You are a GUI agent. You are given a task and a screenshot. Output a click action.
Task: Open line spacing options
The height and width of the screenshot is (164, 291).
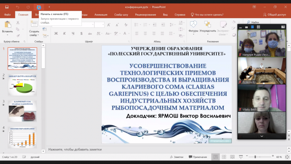172,25
